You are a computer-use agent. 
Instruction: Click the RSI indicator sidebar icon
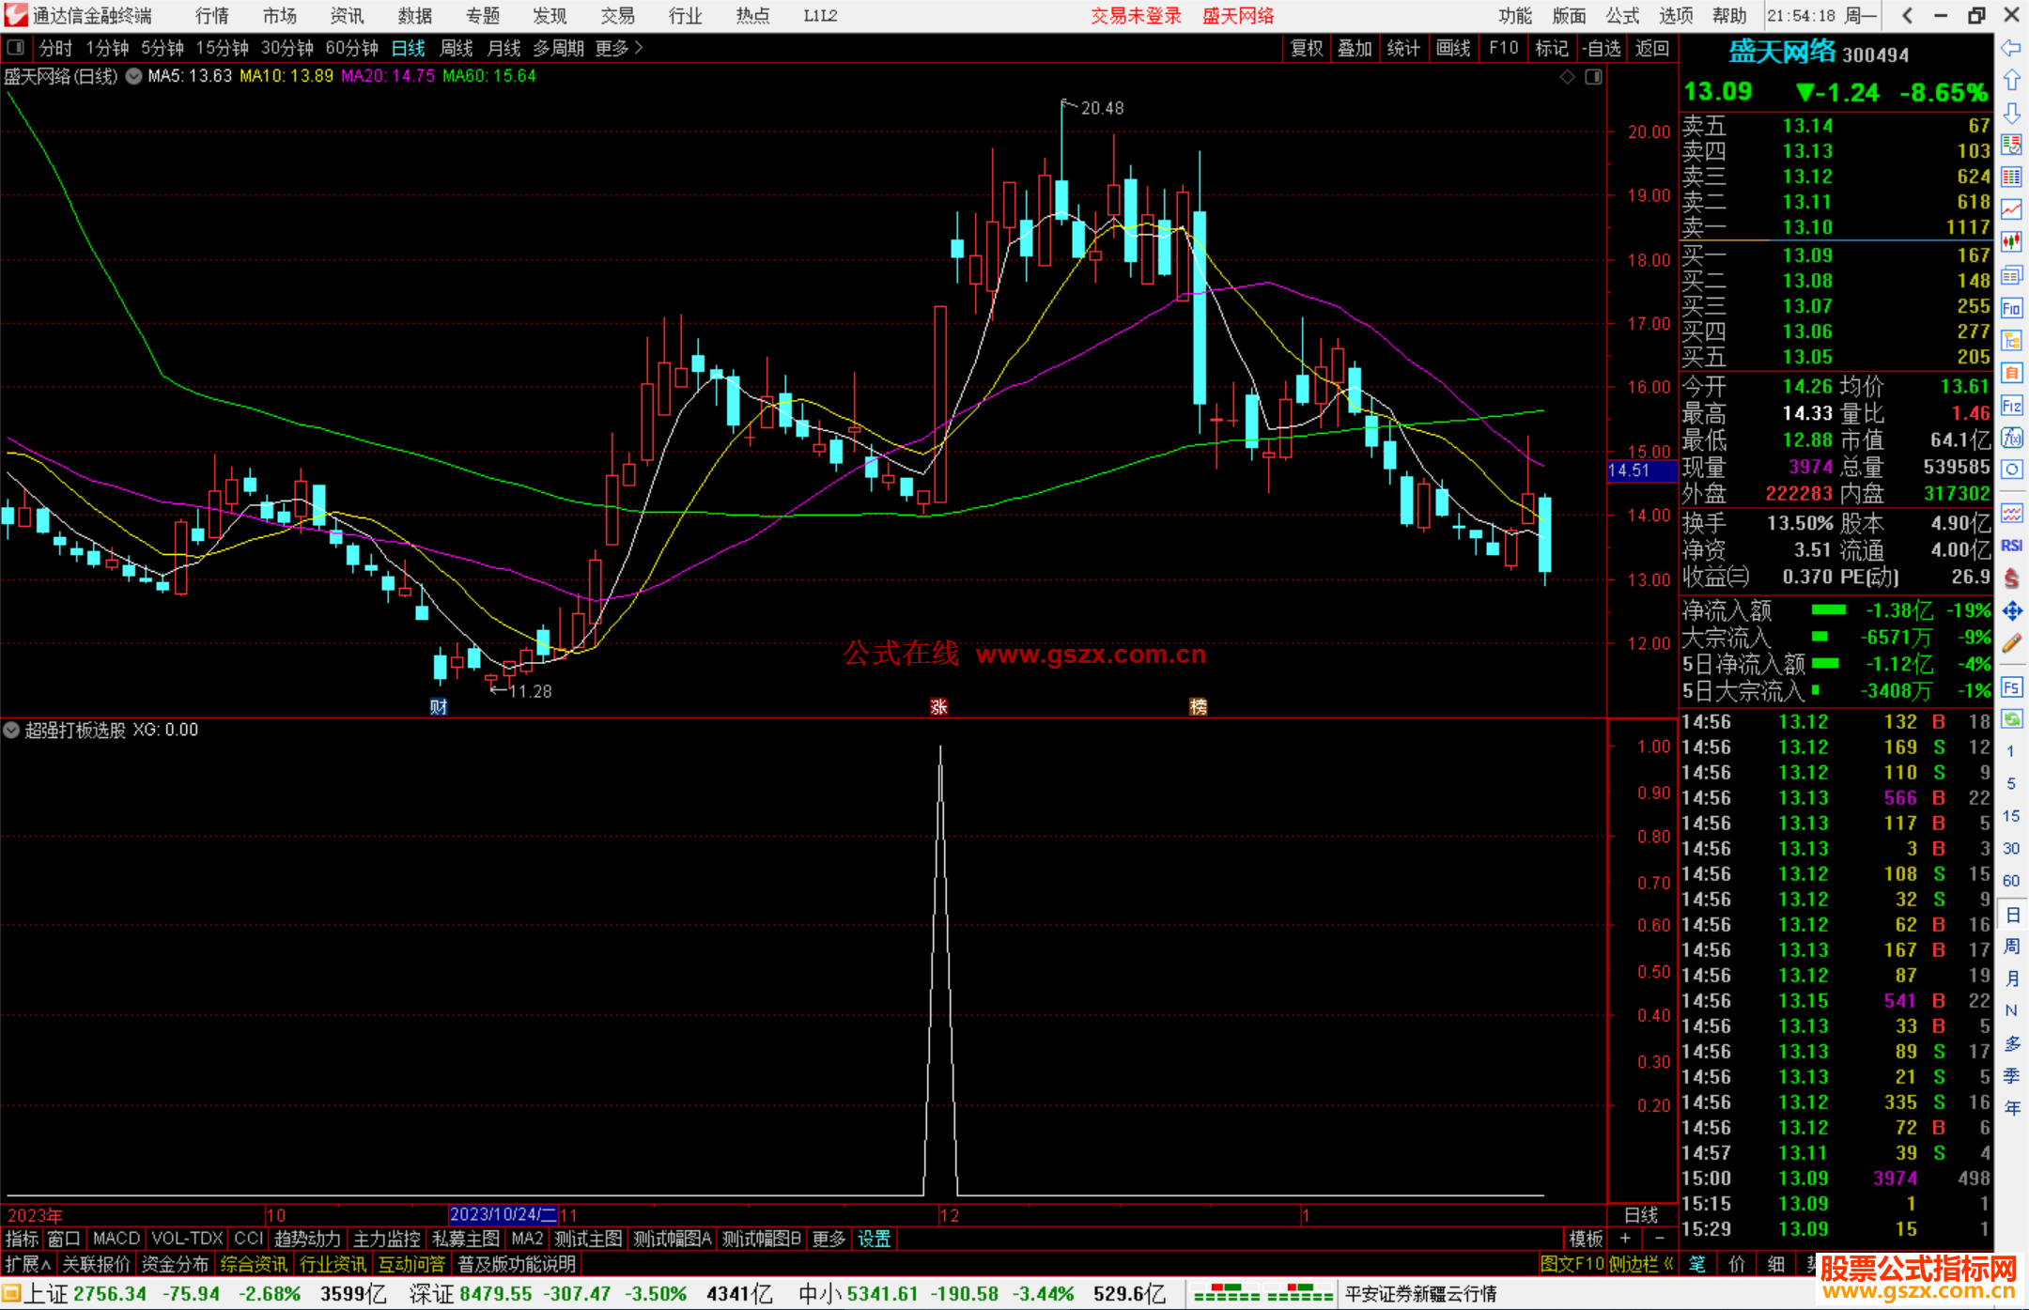point(2011,546)
